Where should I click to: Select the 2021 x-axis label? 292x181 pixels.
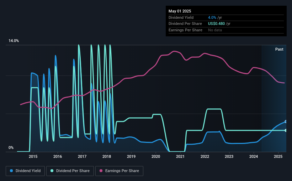coord(180,156)
